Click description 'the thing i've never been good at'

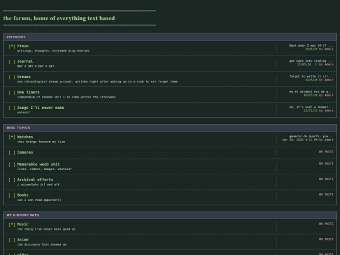click(46, 229)
